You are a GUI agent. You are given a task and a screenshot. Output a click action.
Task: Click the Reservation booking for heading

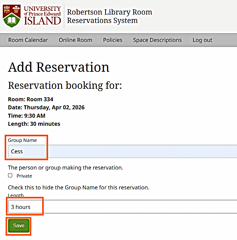point(65,85)
